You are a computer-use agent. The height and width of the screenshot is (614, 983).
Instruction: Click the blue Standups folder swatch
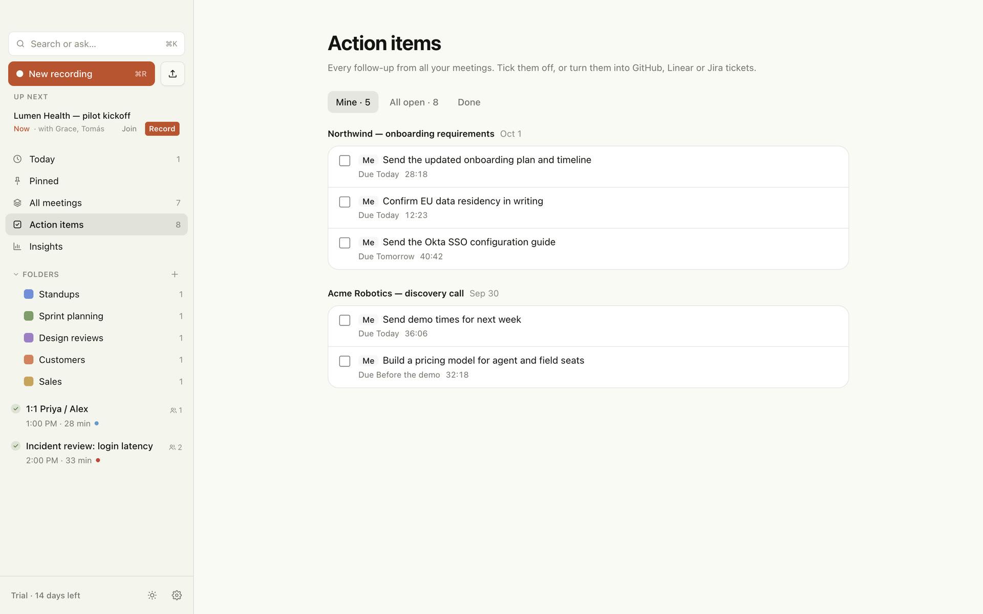29,294
